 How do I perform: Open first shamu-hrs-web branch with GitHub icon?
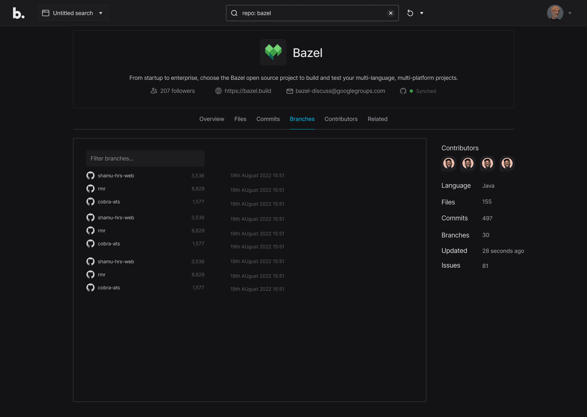pos(90,176)
